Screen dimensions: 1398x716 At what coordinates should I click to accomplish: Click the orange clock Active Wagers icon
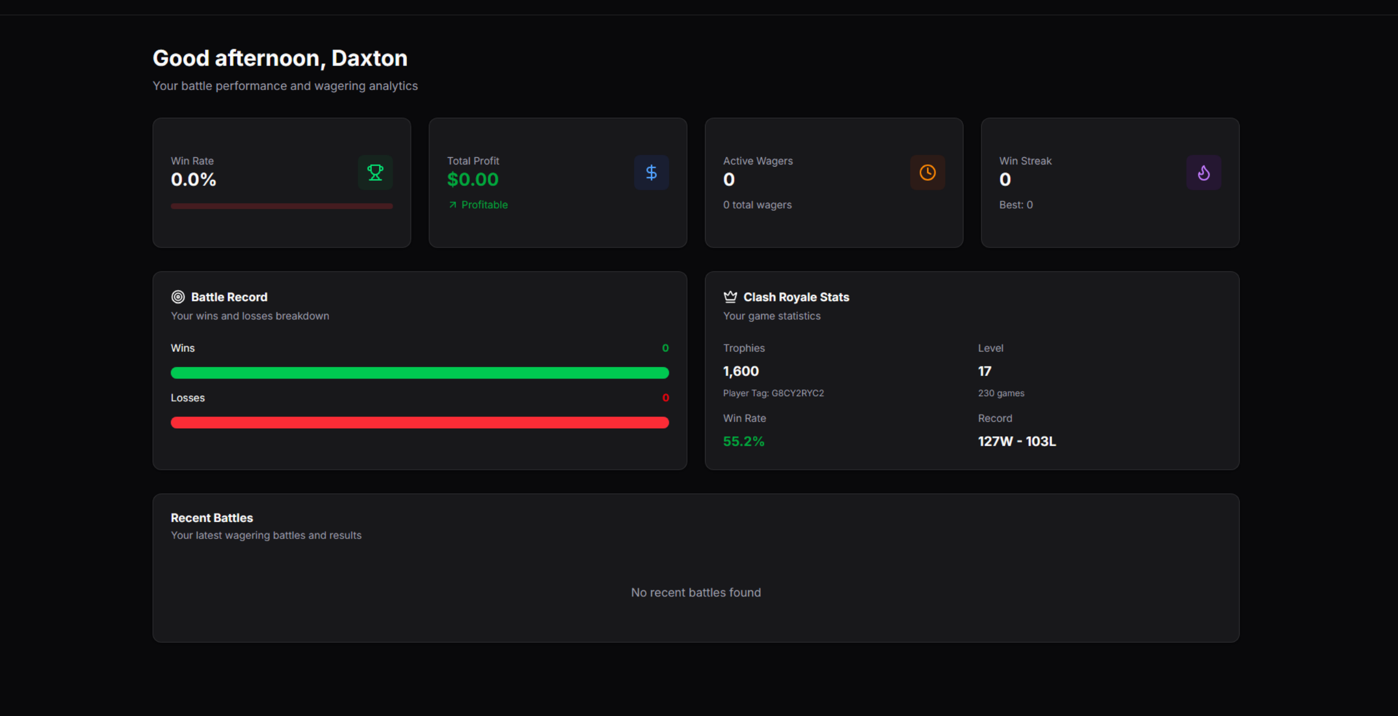click(x=927, y=173)
